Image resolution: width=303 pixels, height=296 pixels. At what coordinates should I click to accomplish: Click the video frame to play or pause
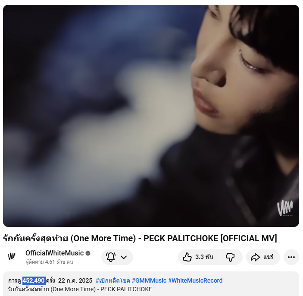[151, 116]
